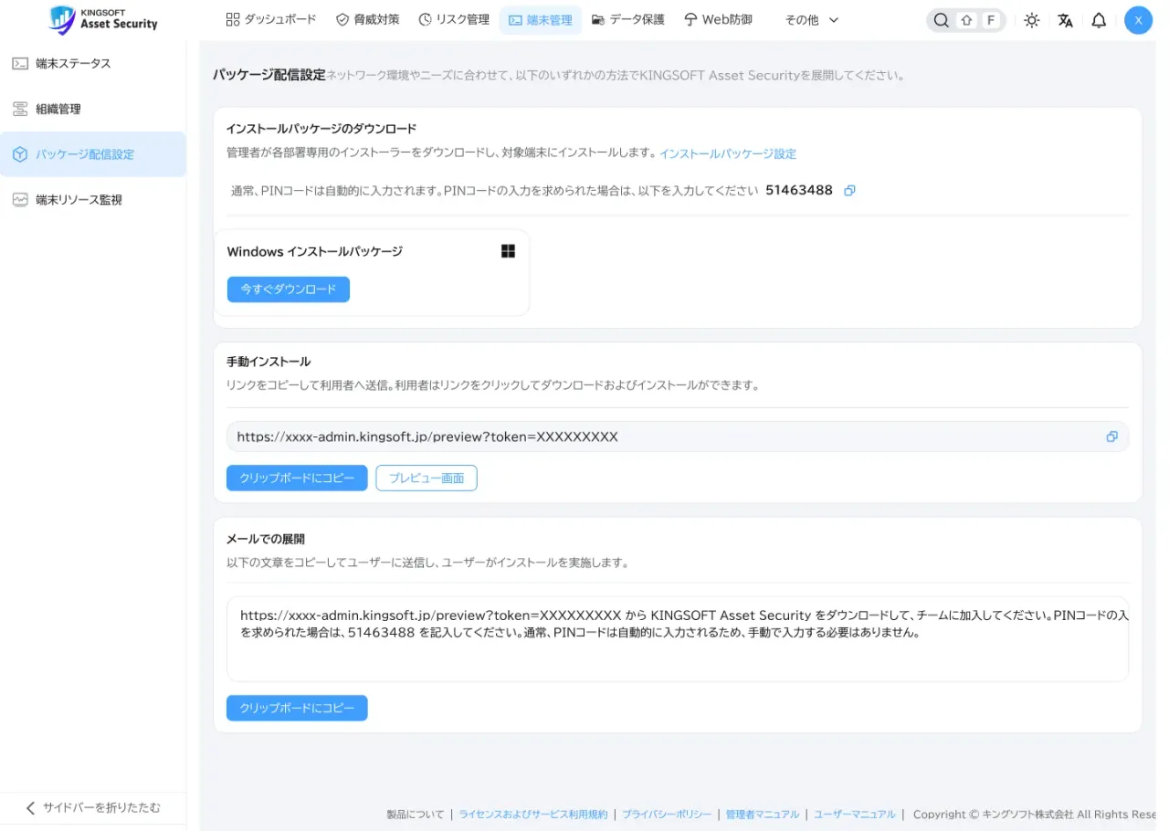This screenshot has height=831, width=1169.
Task: Click クリップボードにコピー under manual install
Action: click(297, 478)
